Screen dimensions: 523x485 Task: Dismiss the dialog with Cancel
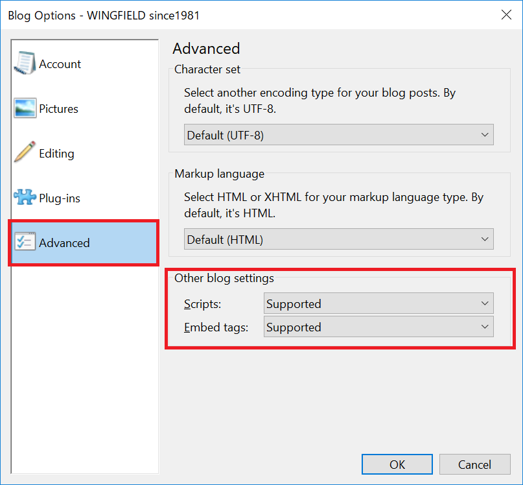click(x=474, y=464)
